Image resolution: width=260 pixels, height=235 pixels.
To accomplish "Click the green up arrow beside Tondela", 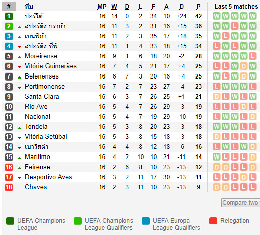I will [x=20, y=128].
